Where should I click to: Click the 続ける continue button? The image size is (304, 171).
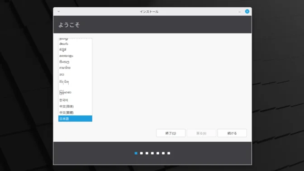tap(232, 133)
